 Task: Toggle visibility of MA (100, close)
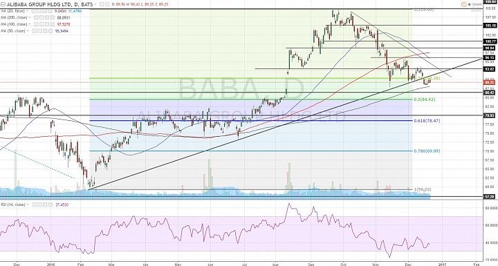click(x=36, y=24)
